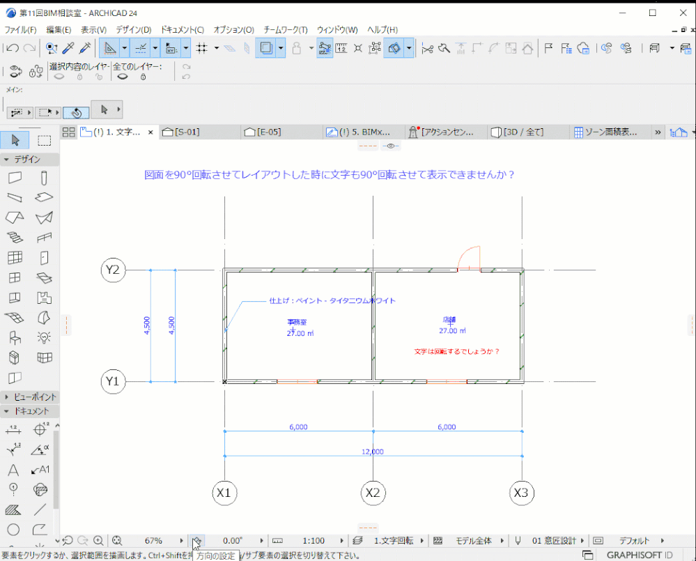Open the デザイン(D) menu
This screenshot has height=561, width=696.
[x=134, y=30]
